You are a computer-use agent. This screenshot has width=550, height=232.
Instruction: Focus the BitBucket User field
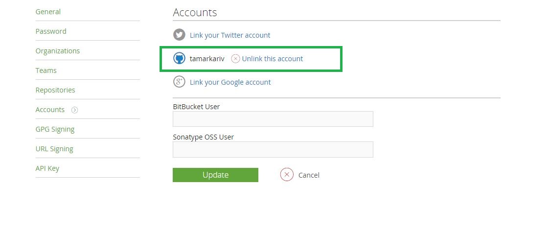point(273,119)
